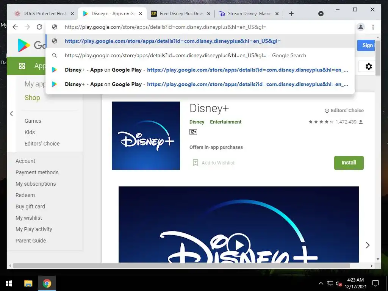
Task: Switch to the Stream Disney, Marvel tab
Action: (249, 14)
